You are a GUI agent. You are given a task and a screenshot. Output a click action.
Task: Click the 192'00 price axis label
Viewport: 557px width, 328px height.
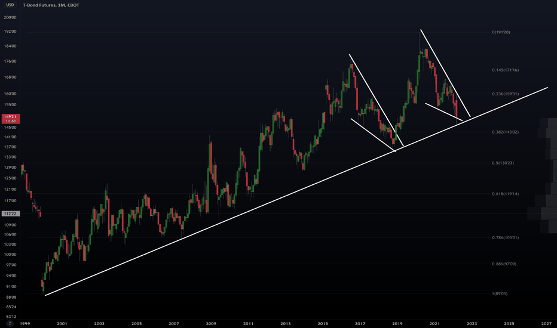(x=10, y=32)
